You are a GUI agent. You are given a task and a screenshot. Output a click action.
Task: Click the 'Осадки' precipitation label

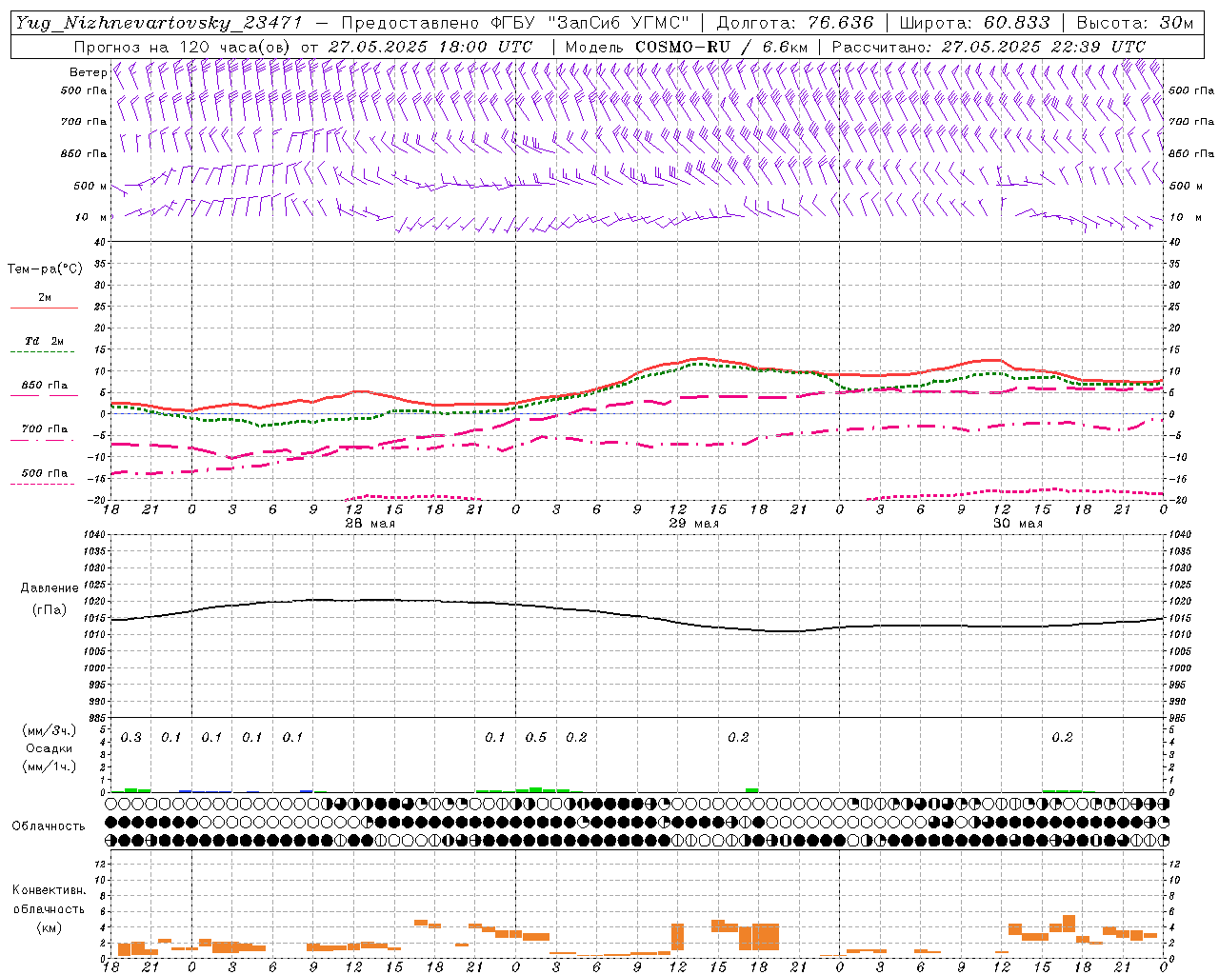tap(50, 748)
